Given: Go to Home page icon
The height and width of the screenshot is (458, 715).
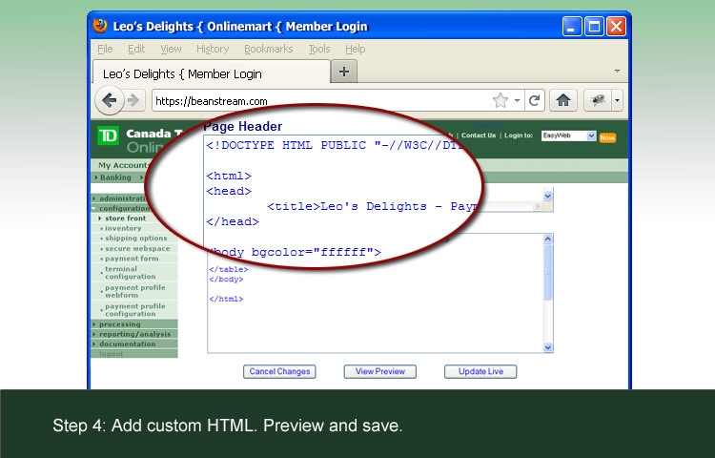Looking at the screenshot, I should pyautogui.click(x=563, y=100).
